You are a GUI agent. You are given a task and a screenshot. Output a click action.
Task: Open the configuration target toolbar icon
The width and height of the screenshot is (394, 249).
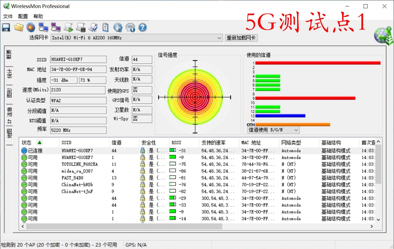[31, 27]
